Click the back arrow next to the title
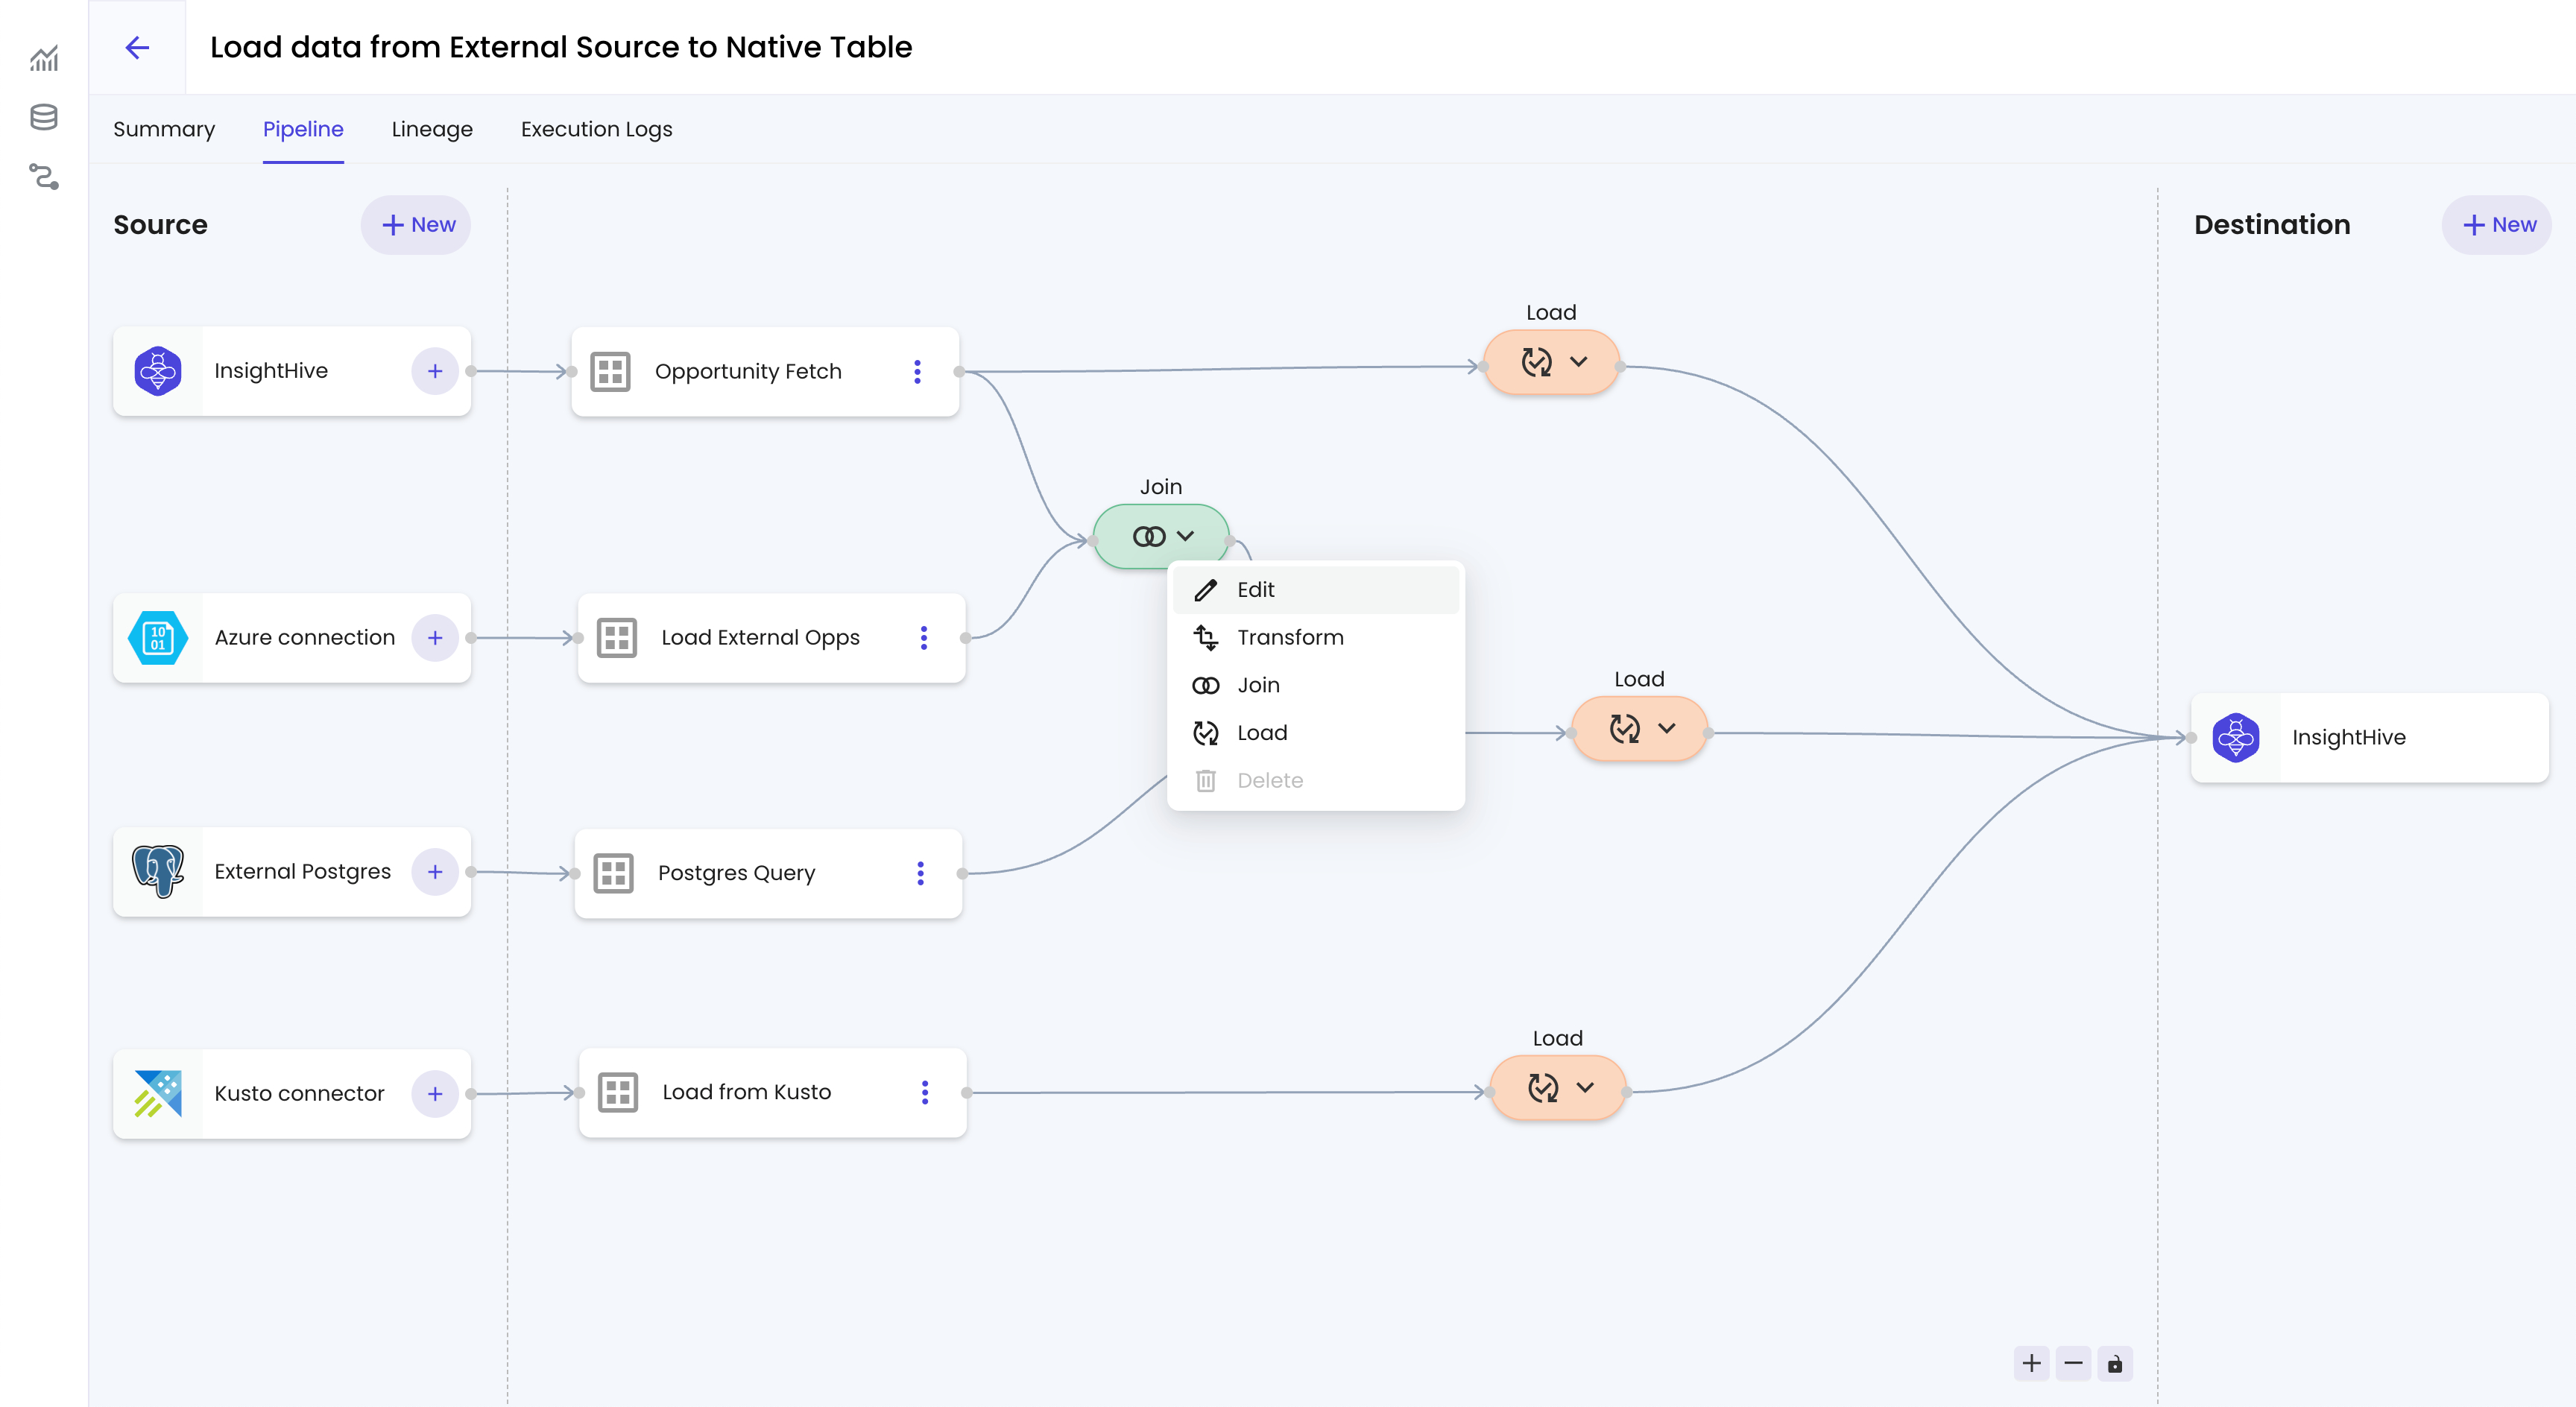This screenshot has width=2576, height=1407. pos(137,47)
